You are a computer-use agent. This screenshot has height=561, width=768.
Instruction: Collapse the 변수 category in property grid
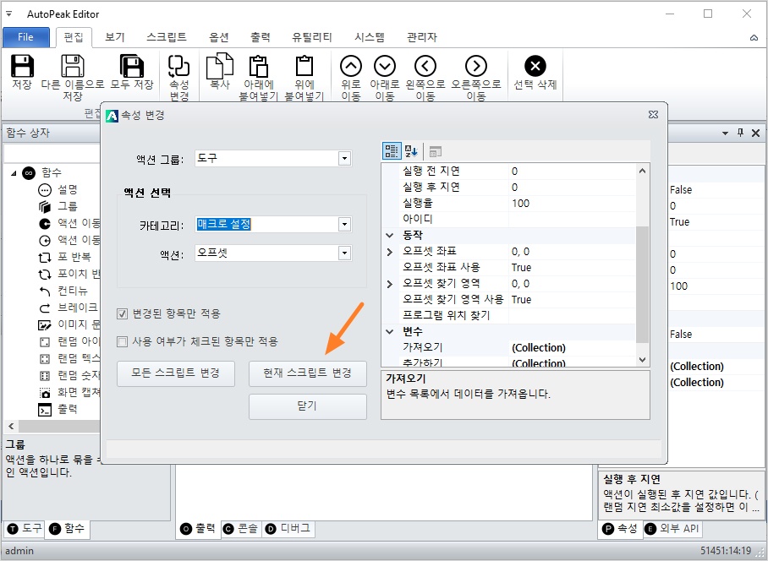point(389,331)
